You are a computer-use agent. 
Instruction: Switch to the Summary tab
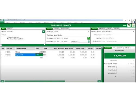point(108,48)
